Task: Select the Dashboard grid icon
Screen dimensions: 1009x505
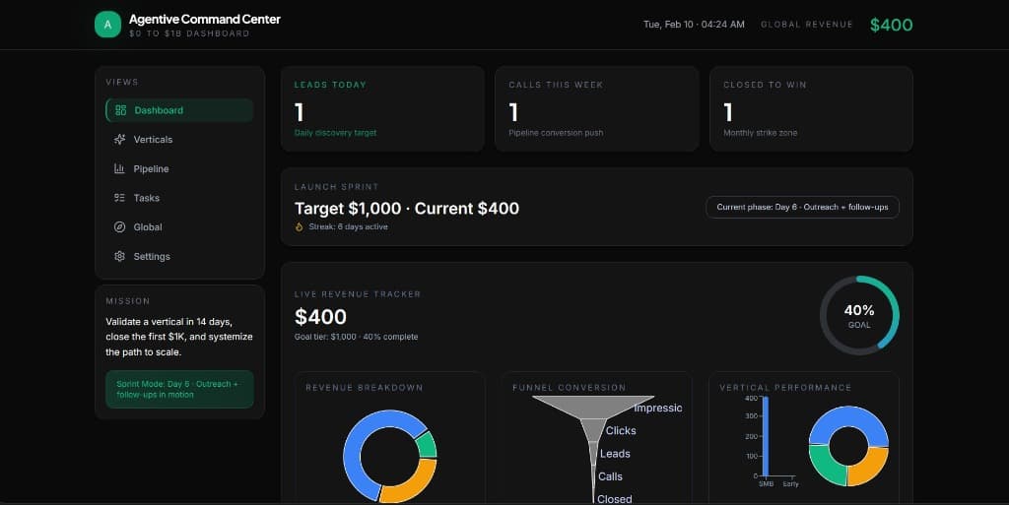Action: pyautogui.click(x=120, y=110)
